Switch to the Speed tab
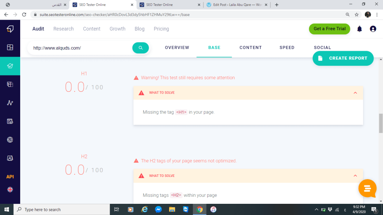This screenshot has height=215, width=383. coord(287,48)
